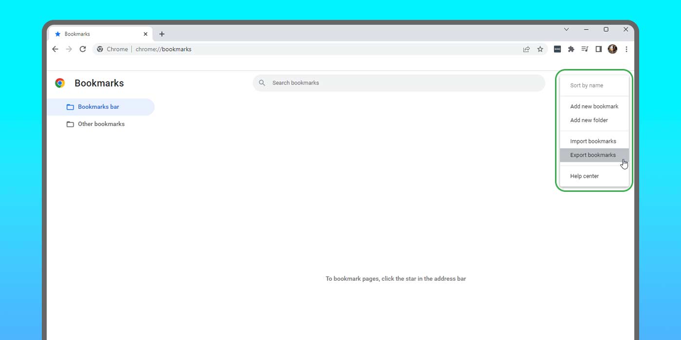
Task: Open the Extensions puzzle icon
Action: click(571, 49)
